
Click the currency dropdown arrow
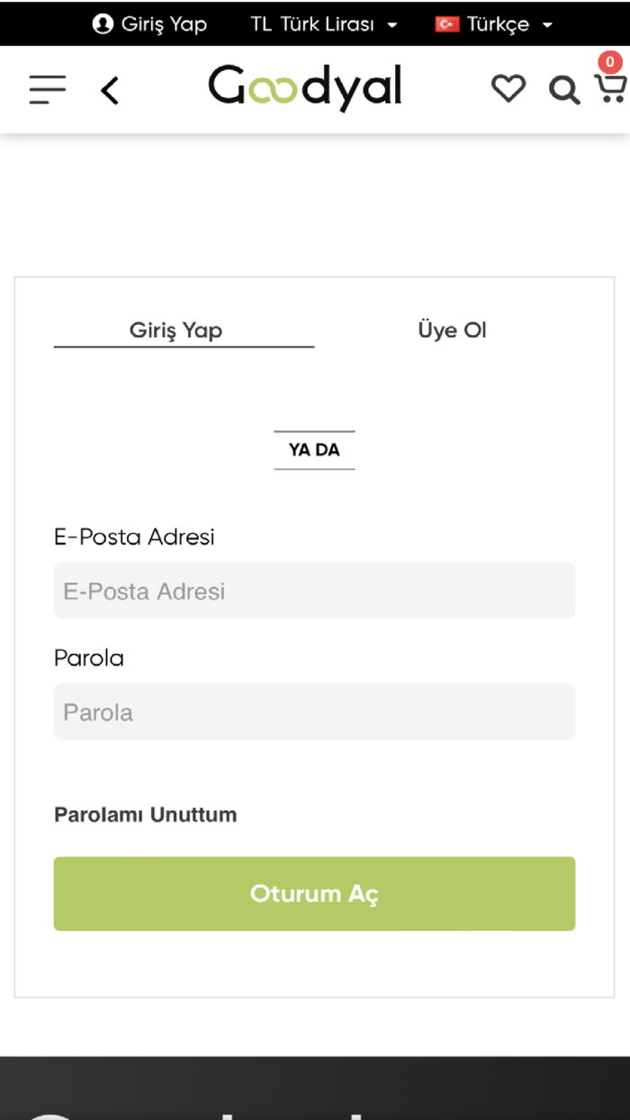[x=391, y=25]
